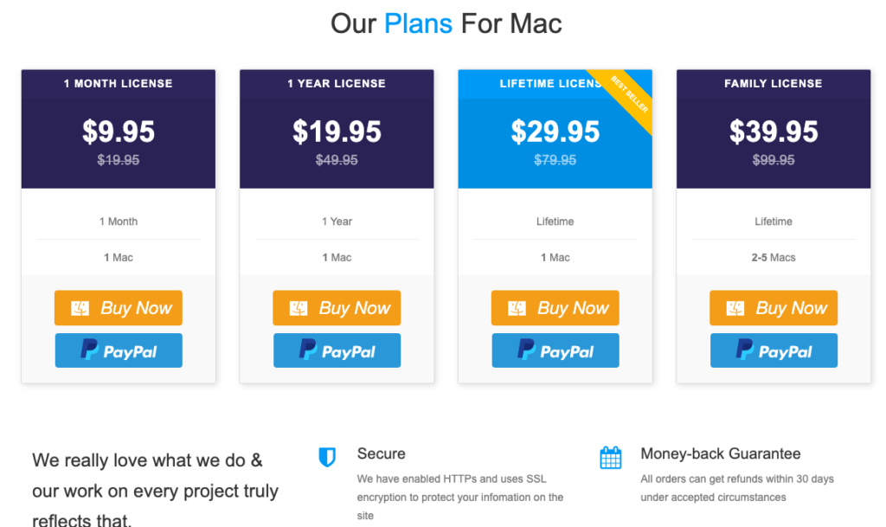
Task: Click the Money-back Guarantee heading
Action: (721, 453)
